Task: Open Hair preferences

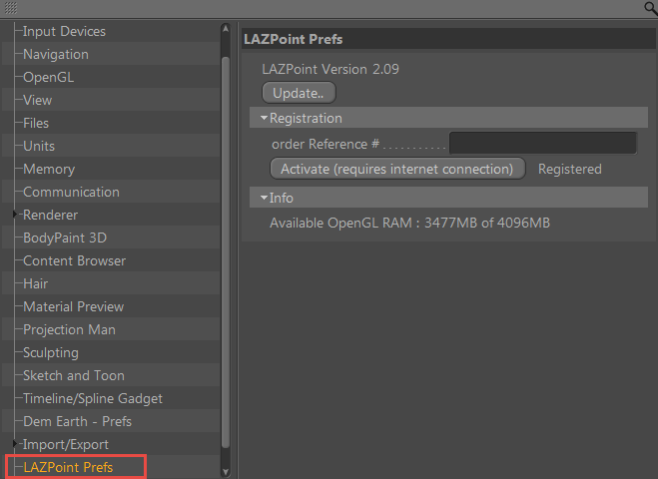Action: coord(36,284)
